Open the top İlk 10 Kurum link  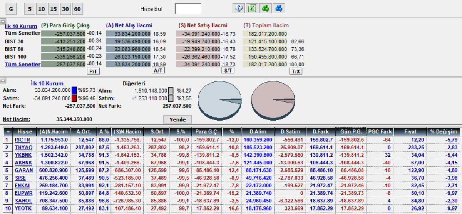(x=21, y=26)
